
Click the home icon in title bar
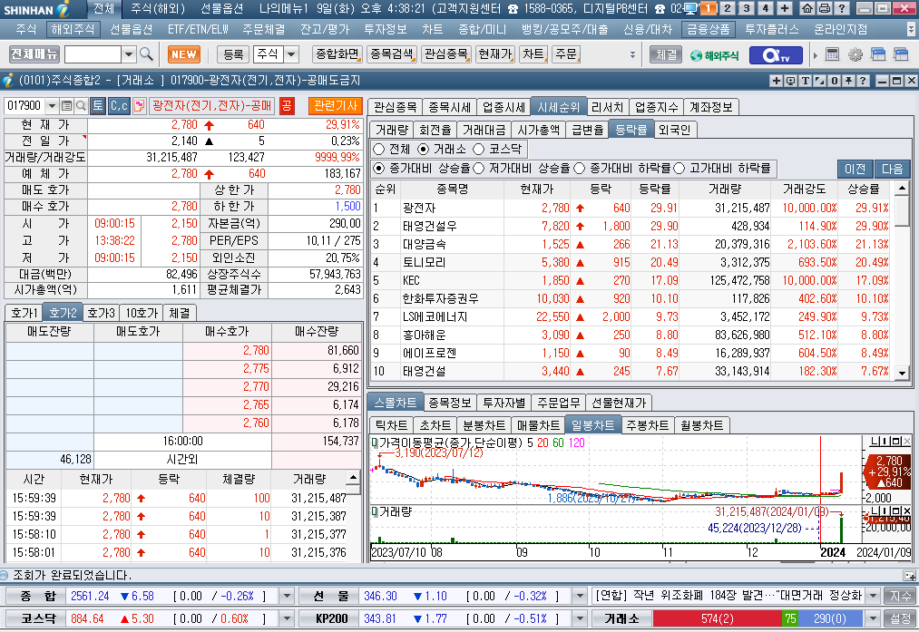click(807, 8)
